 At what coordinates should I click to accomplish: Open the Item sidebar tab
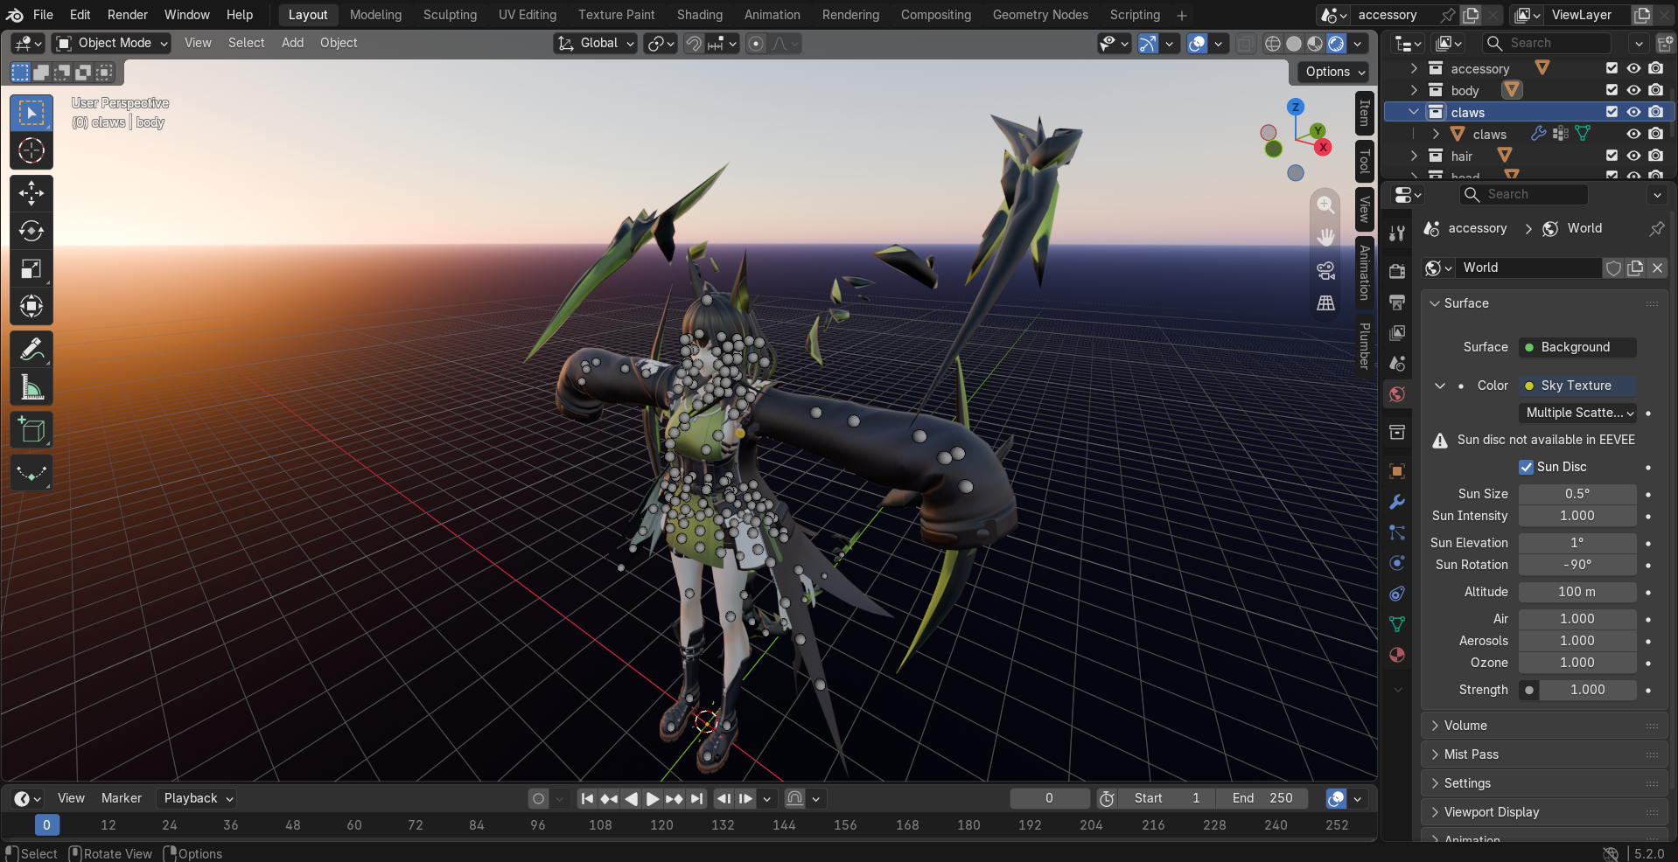coord(1364,113)
